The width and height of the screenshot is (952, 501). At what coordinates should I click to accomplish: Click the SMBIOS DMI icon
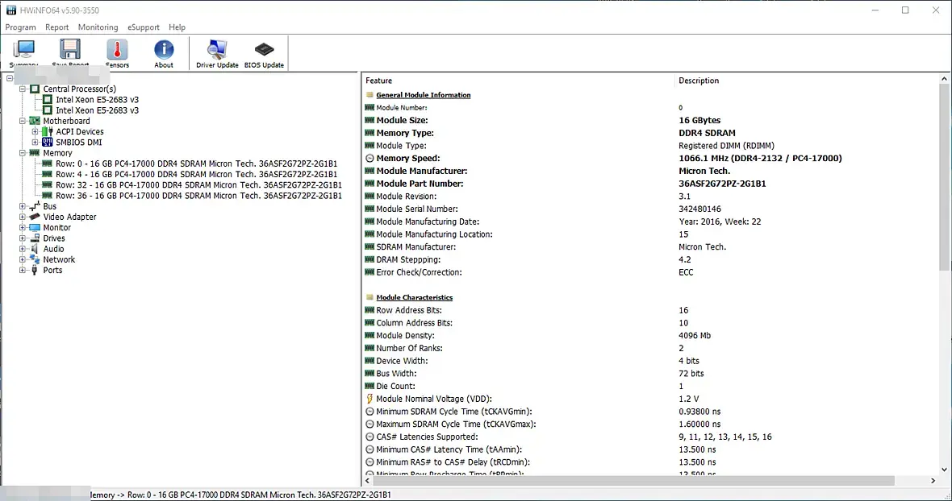pos(48,143)
